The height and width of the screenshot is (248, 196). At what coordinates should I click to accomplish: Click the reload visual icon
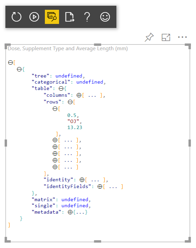point(17,17)
